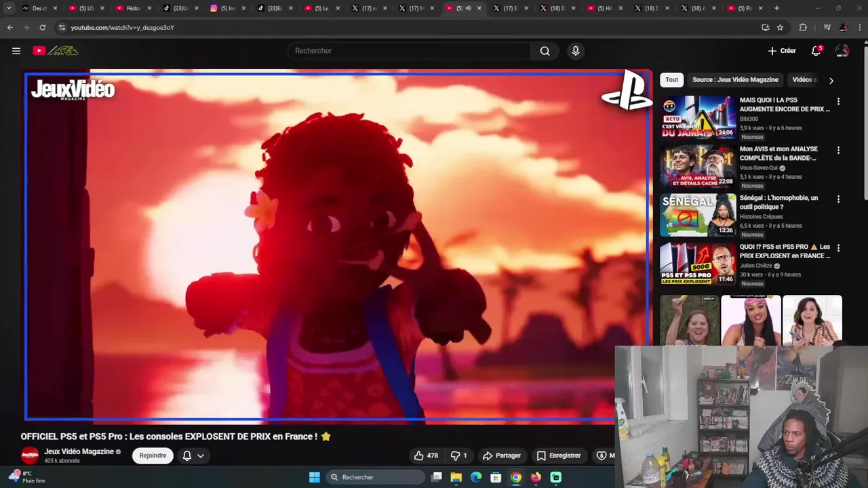
Task: View site information icon in the address bar
Action: click(62, 27)
